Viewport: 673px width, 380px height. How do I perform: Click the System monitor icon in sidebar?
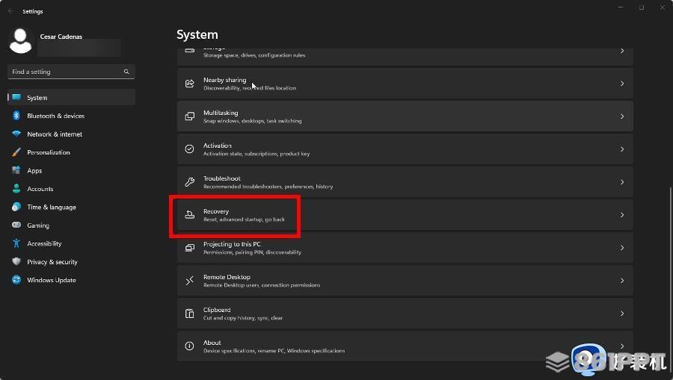pyautogui.click(x=16, y=97)
